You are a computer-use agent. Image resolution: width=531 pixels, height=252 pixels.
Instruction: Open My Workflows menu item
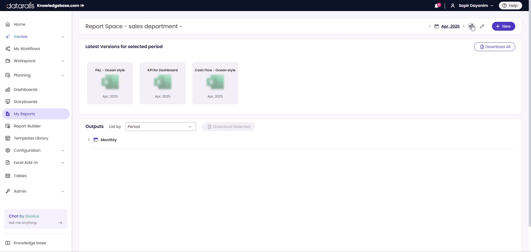tap(36, 49)
